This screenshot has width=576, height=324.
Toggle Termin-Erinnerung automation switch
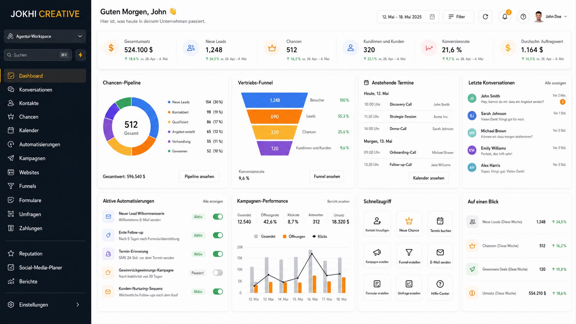[218, 254]
